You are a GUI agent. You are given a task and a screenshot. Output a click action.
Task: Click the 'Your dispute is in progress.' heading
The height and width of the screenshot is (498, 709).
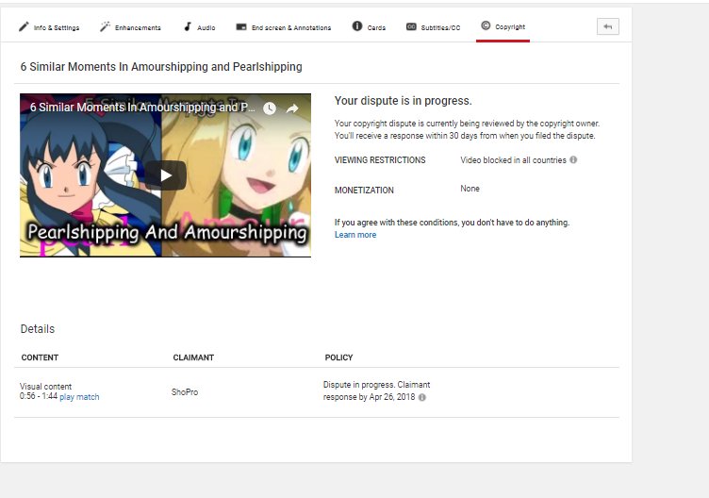[403, 100]
